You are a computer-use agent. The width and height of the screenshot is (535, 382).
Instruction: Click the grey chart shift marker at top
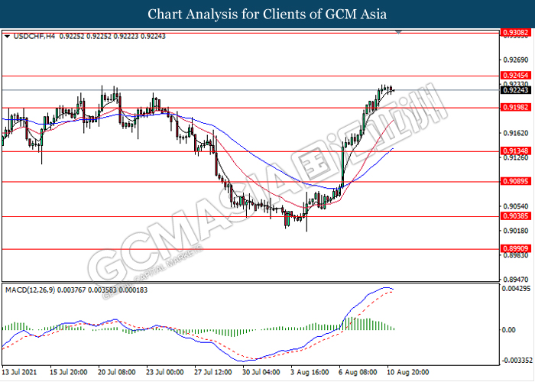398,32
